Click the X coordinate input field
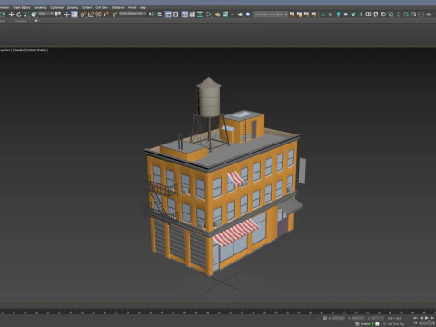 pos(338,318)
